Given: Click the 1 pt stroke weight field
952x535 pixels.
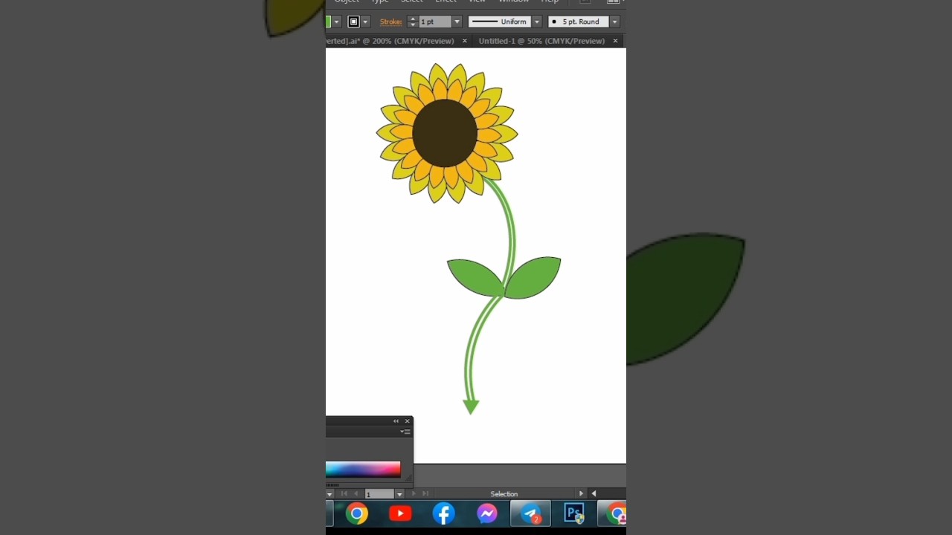Looking at the screenshot, I should coord(435,22).
